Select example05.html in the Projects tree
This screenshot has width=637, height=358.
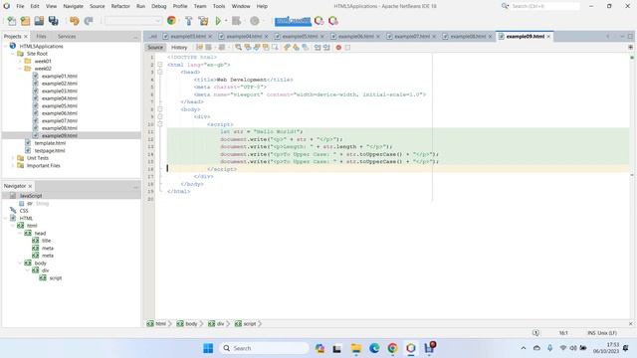click(60, 106)
